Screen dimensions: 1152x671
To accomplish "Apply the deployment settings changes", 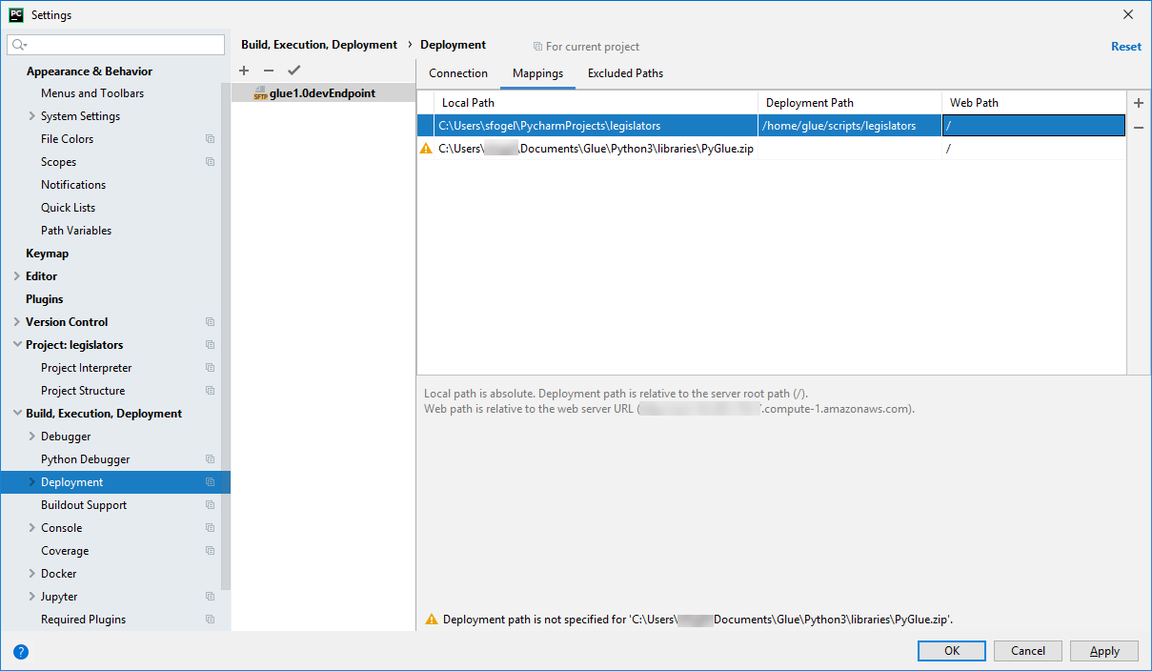I will pyautogui.click(x=1103, y=650).
